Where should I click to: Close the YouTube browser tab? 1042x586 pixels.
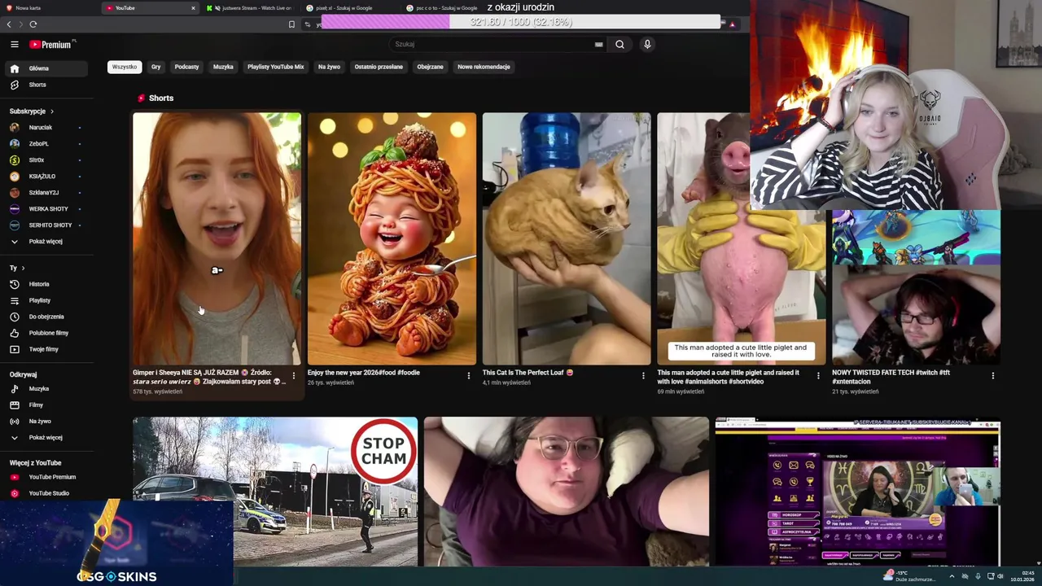[x=193, y=8]
